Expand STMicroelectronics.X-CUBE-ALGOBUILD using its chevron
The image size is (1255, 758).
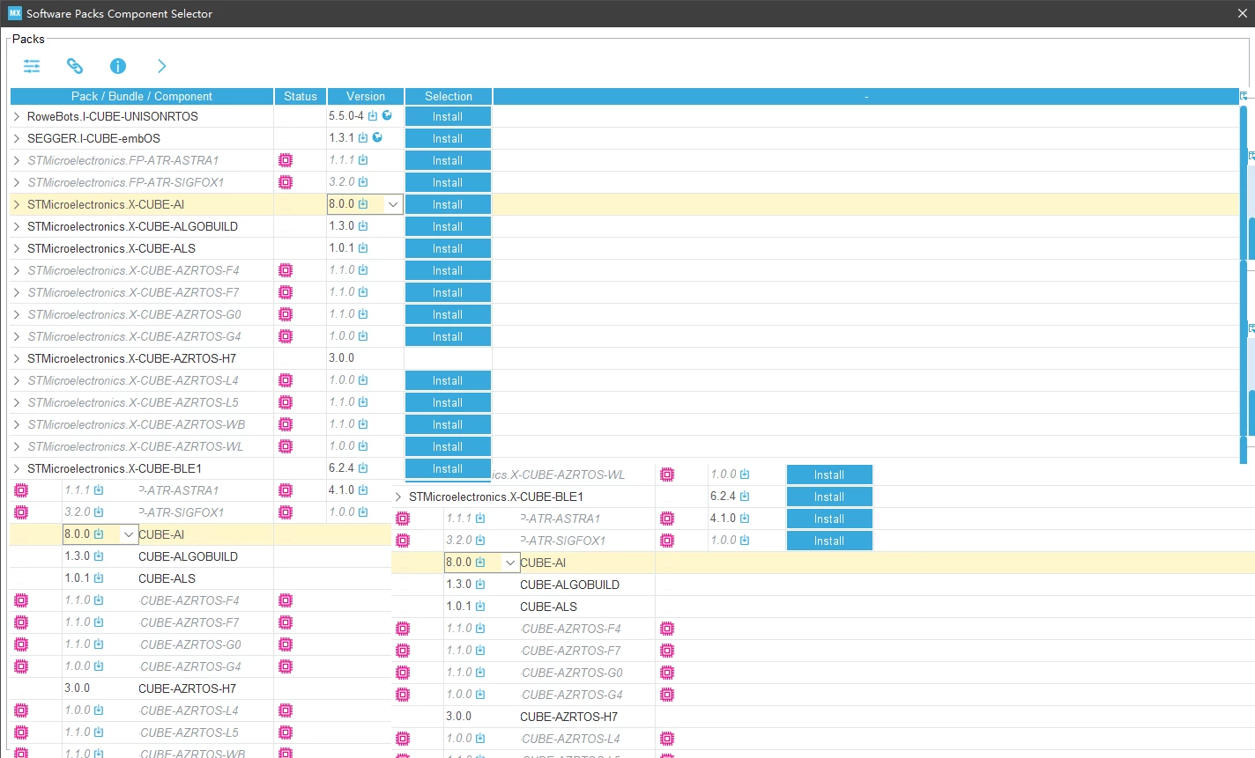(17, 226)
